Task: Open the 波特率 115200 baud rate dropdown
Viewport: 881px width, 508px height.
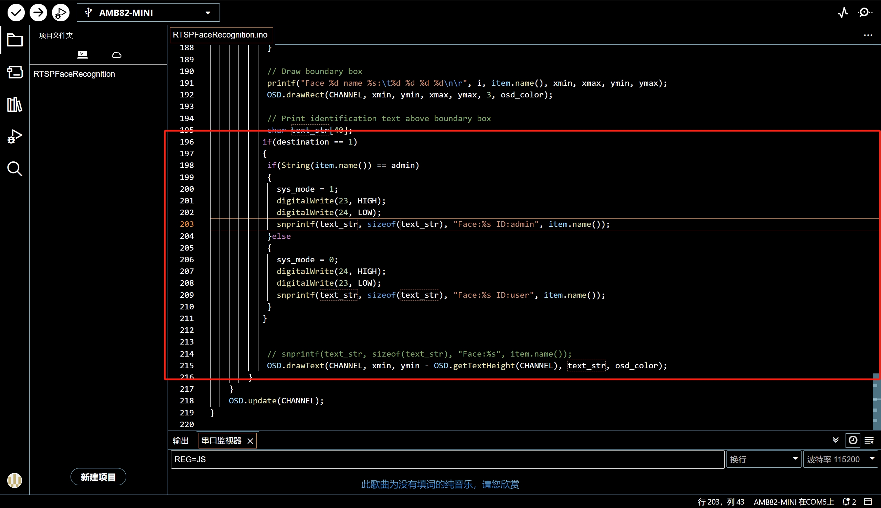Action: tap(840, 459)
